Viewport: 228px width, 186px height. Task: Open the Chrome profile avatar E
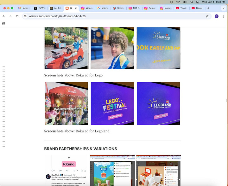pyautogui.click(x=217, y=16)
